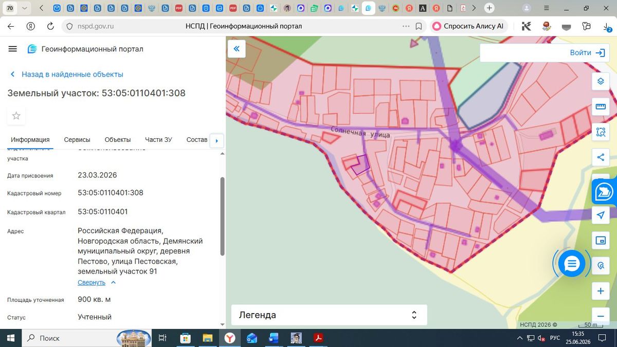Viewport: 617px width, 347px height.
Task: Select the ruler measurement tool
Action: point(601,106)
